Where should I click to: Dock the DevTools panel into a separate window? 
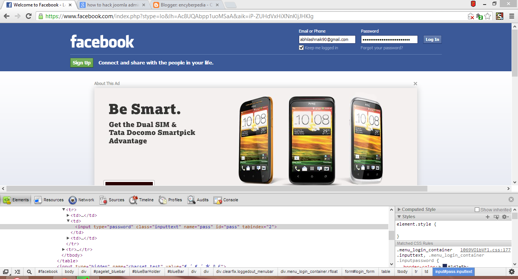tap(6, 272)
